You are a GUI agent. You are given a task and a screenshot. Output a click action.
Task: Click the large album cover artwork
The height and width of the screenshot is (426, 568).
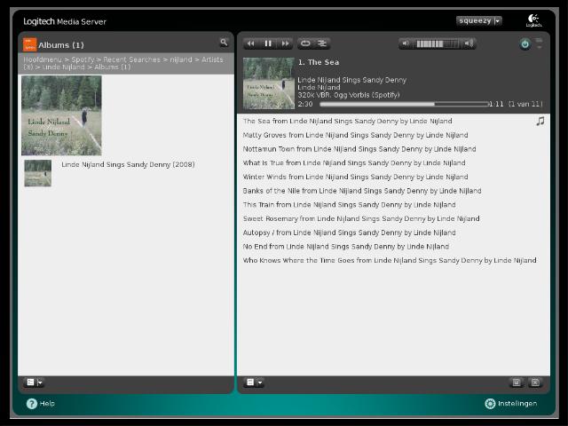[61, 115]
